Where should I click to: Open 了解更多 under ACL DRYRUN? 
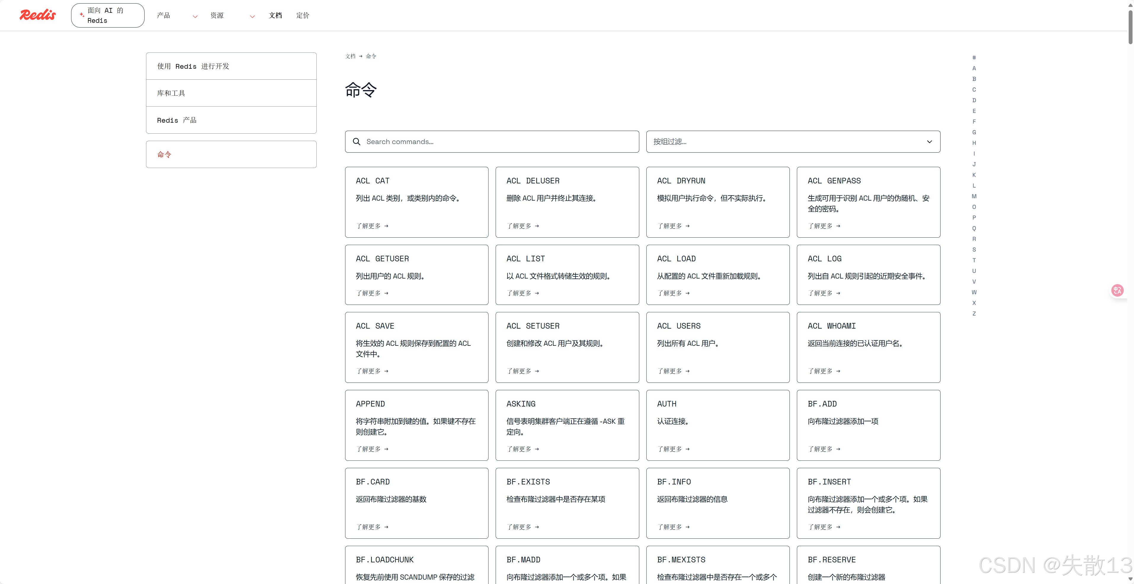[x=673, y=226]
